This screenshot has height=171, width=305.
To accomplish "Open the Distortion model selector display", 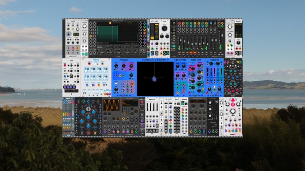I will (x=197, y=101).
